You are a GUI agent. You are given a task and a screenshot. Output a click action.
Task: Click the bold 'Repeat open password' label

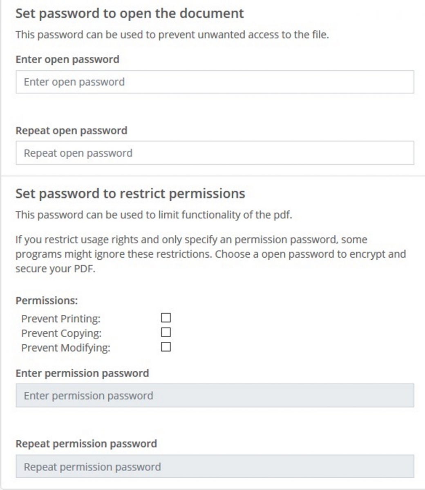point(72,131)
